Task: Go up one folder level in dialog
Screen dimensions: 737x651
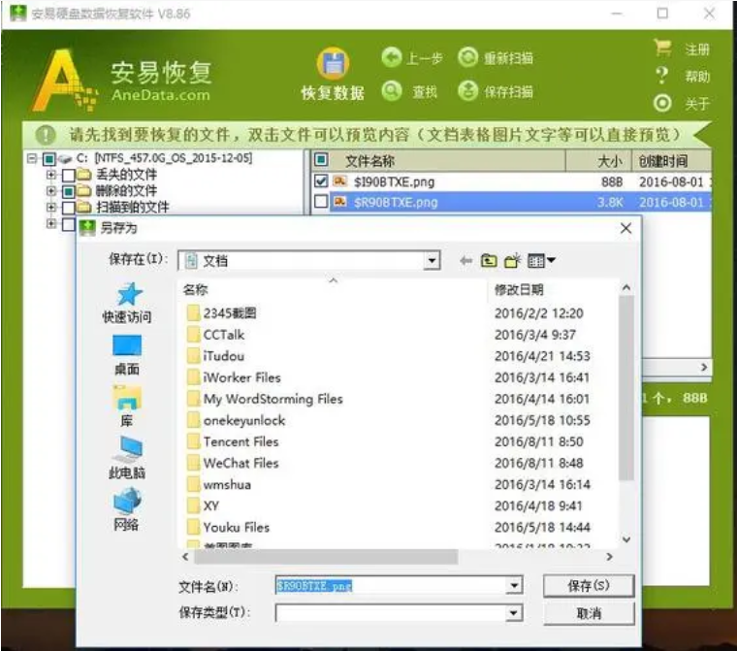Action: (489, 260)
